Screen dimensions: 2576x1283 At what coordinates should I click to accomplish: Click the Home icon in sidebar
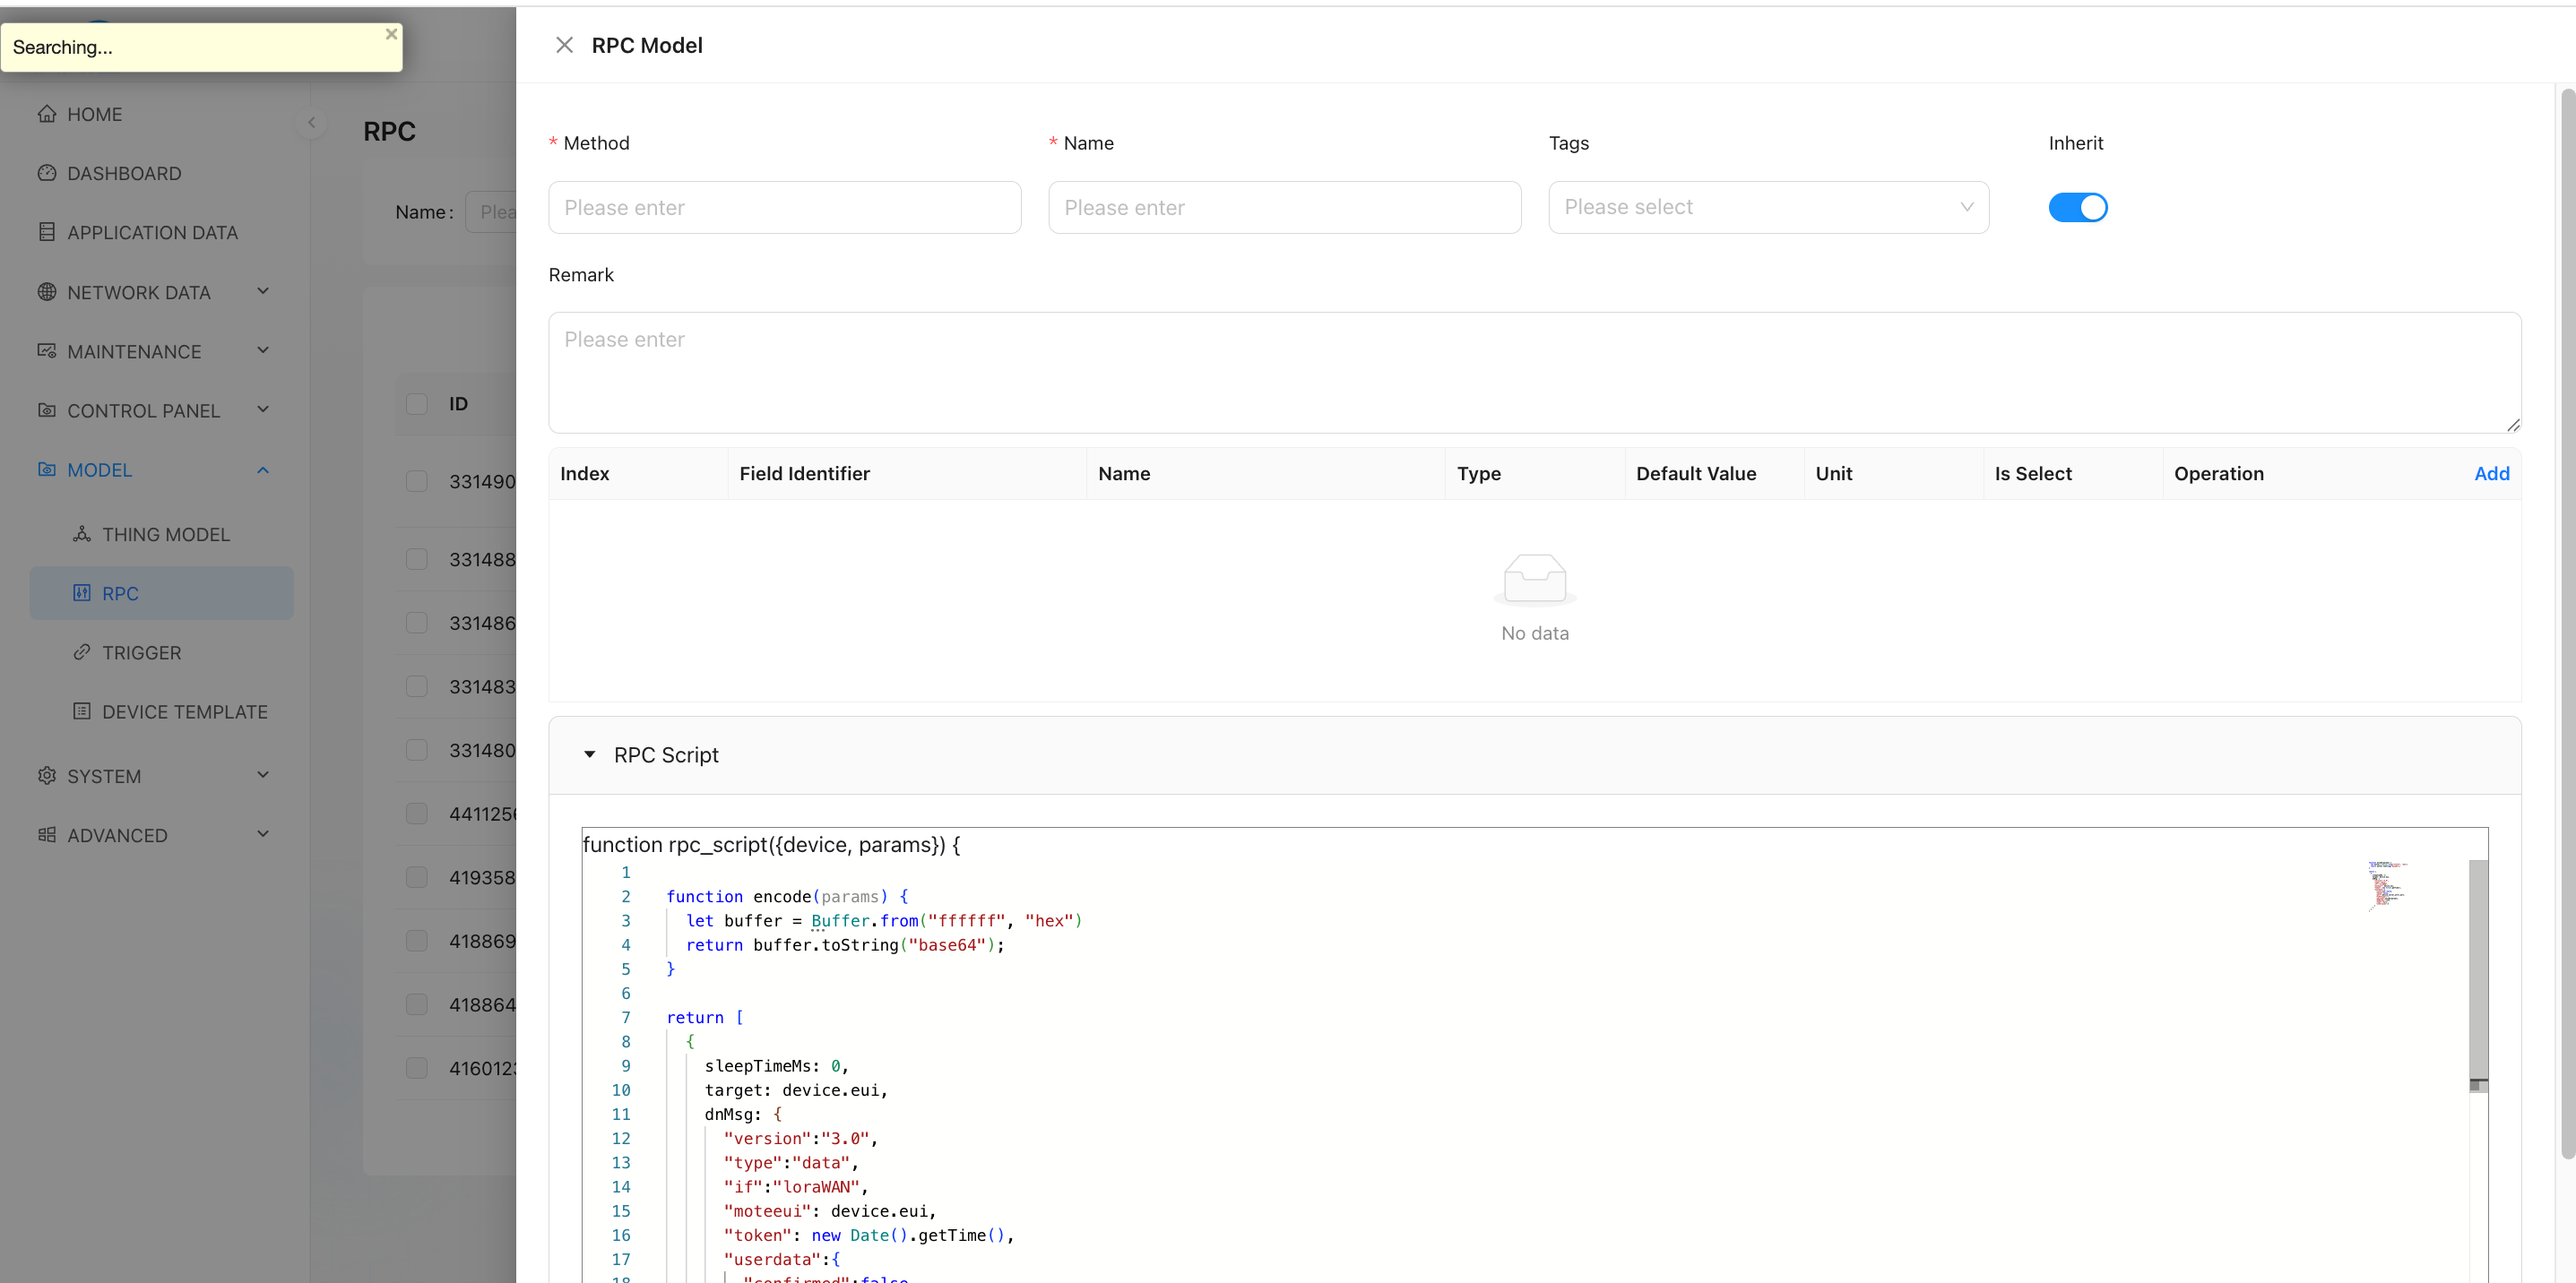[47, 114]
